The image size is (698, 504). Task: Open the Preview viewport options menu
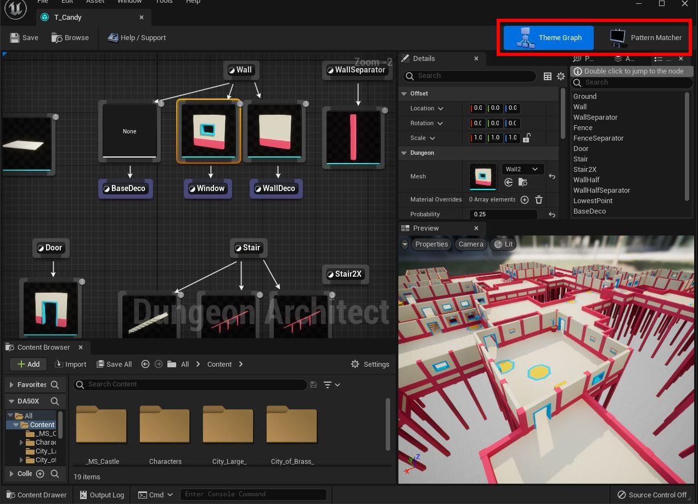pos(405,244)
